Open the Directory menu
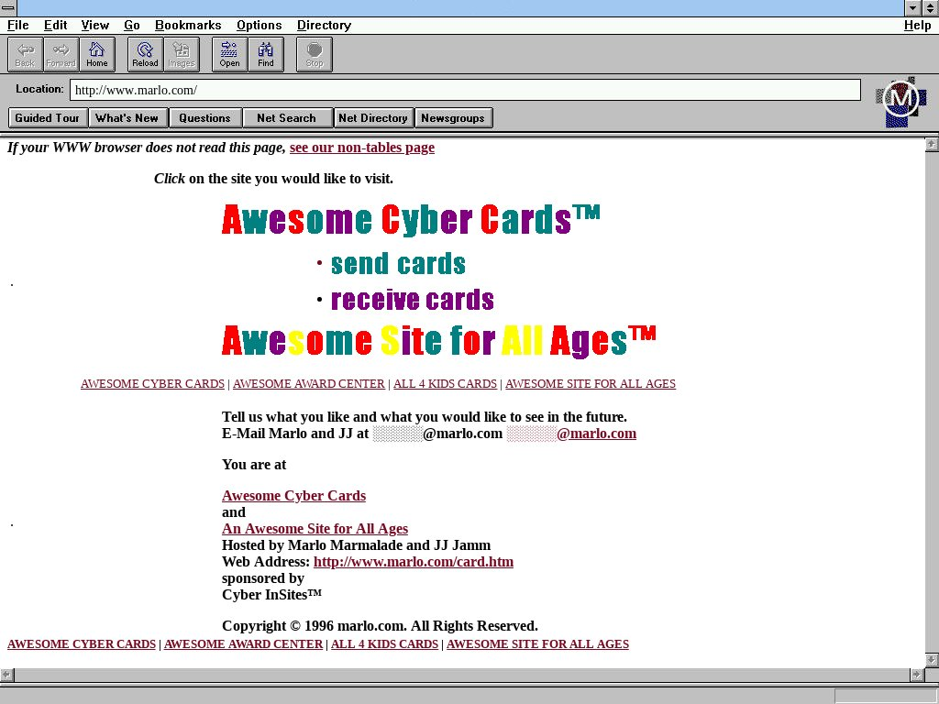939x704 pixels. click(324, 25)
